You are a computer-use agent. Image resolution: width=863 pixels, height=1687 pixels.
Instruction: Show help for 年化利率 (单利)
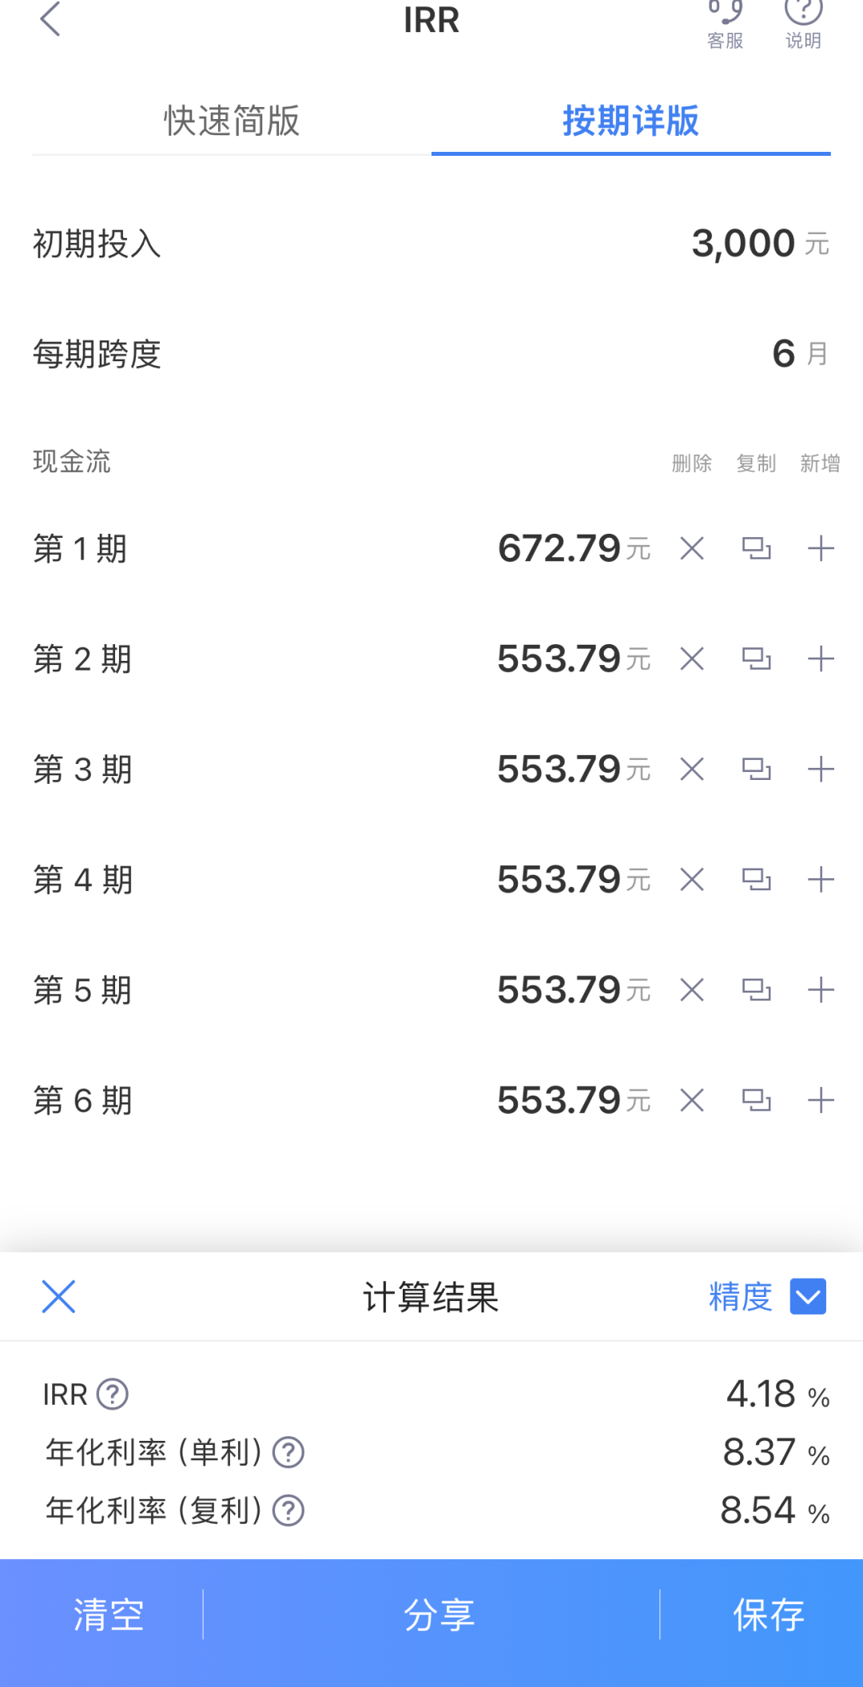pos(288,1453)
